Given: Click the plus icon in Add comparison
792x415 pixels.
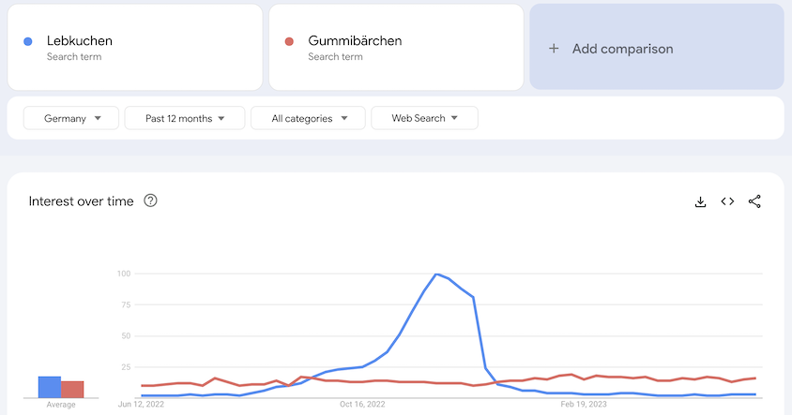Looking at the screenshot, I should [x=554, y=49].
